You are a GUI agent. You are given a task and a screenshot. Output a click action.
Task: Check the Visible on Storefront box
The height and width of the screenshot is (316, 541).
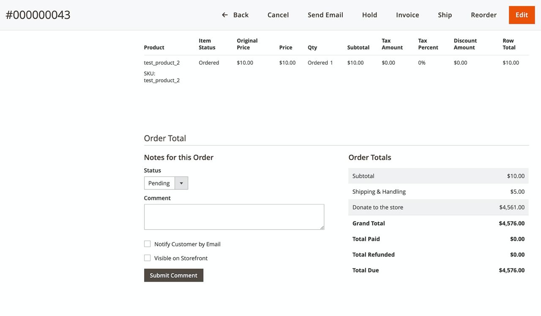[148, 258]
